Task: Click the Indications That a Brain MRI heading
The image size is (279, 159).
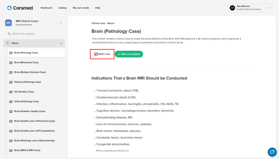Action: (139, 78)
